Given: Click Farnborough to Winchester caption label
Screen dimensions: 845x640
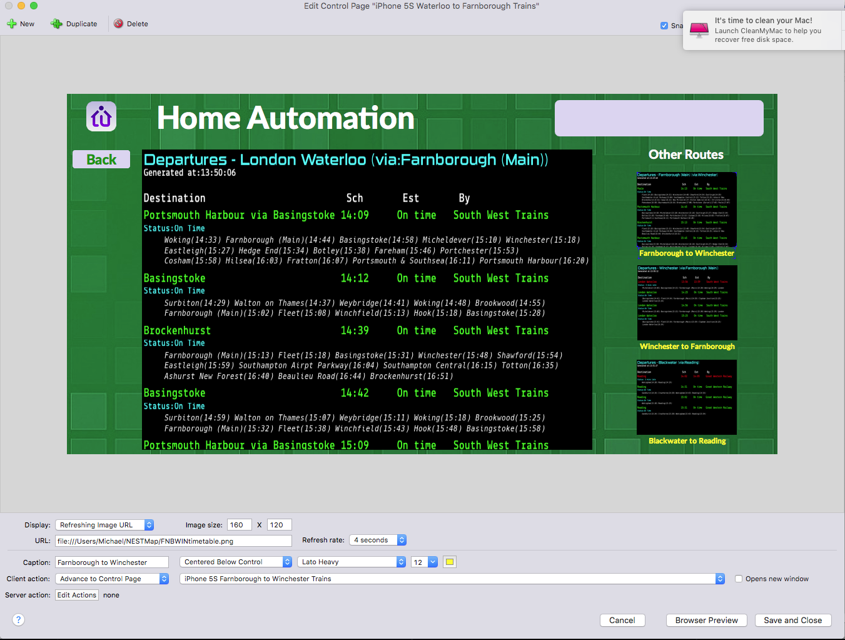Looking at the screenshot, I should [687, 253].
